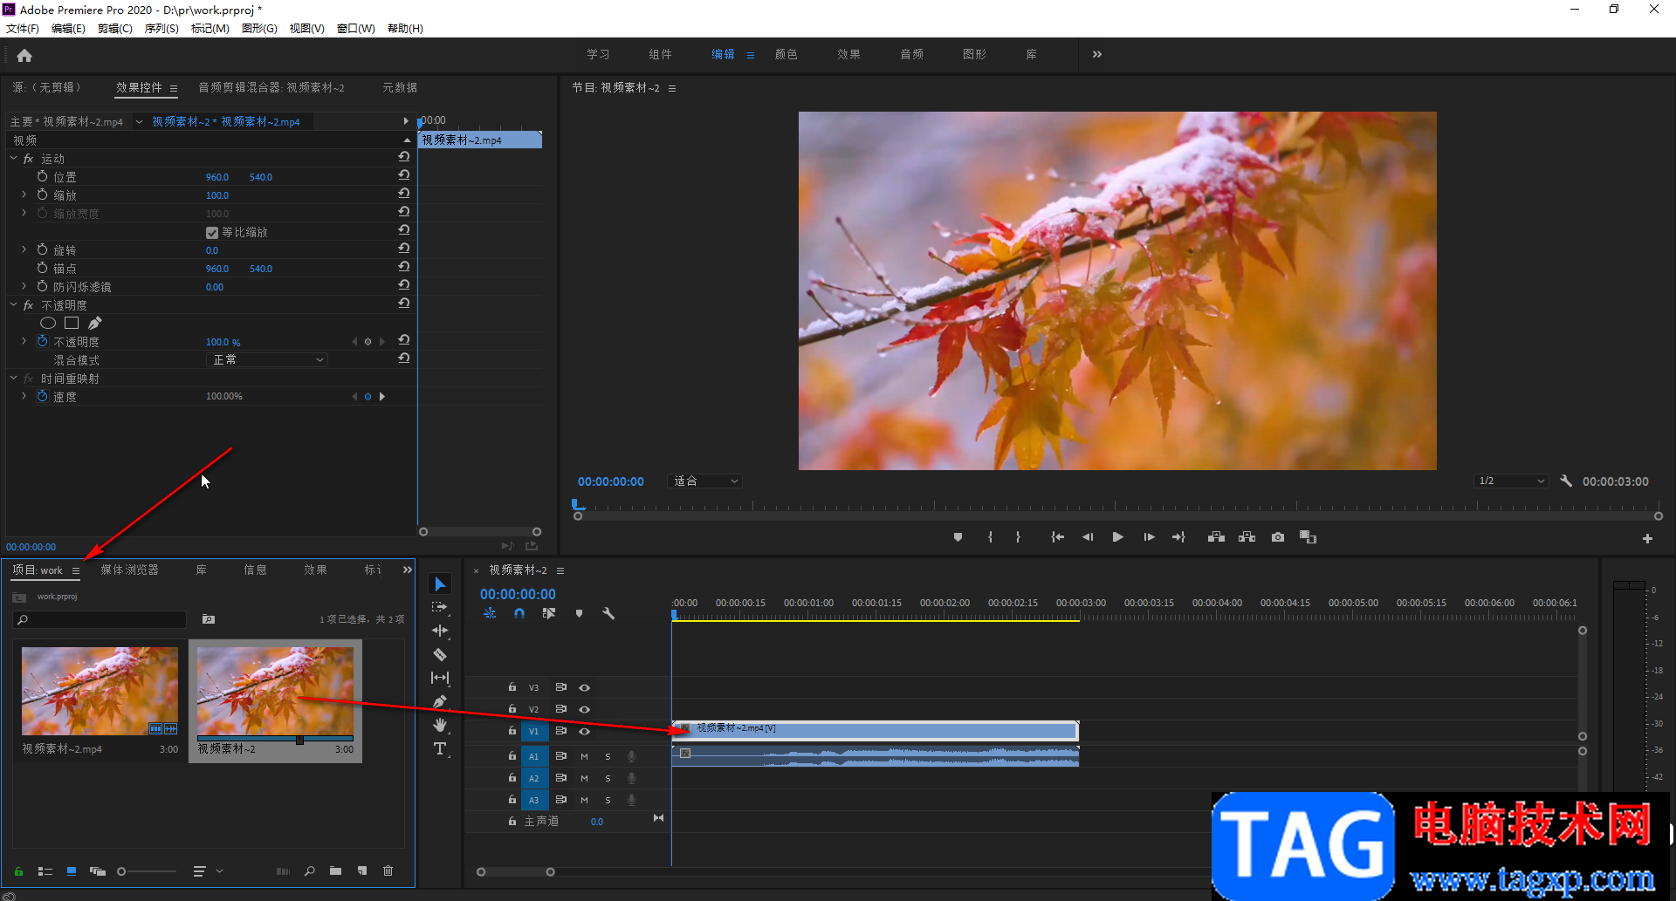Image resolution: width=1676 pixels, height=901 pixels.
Task: Select the 视频素材~2.mp4 thumbnail
Action: (100, 691)
